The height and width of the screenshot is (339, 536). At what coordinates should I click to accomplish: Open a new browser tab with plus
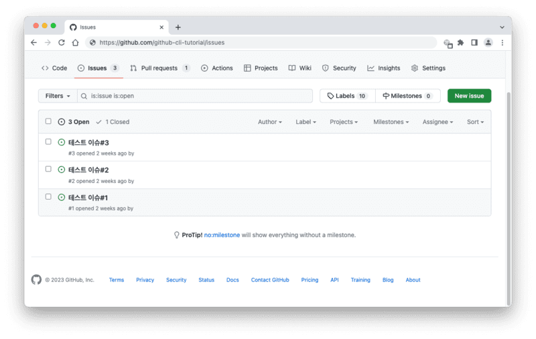[178, 27]
